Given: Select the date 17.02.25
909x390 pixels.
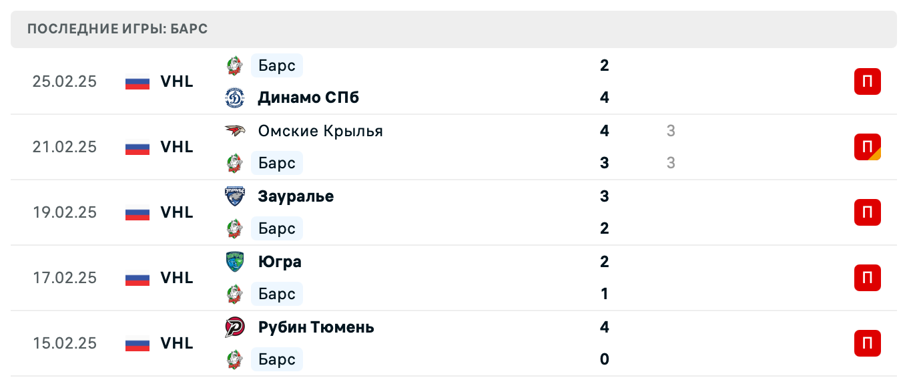Looking at the screenshot, I should pos(65,278).
